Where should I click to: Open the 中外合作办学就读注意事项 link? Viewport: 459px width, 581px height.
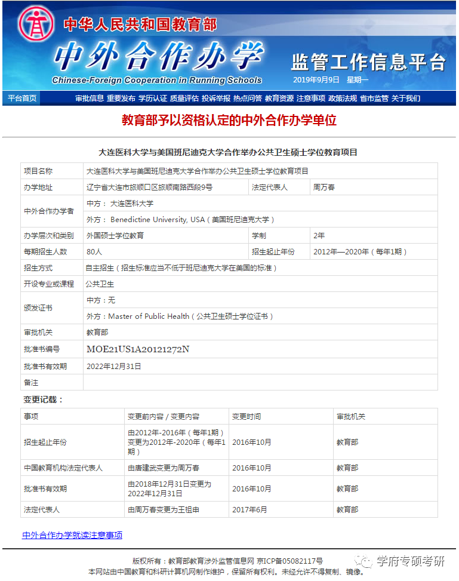point(72,535)
